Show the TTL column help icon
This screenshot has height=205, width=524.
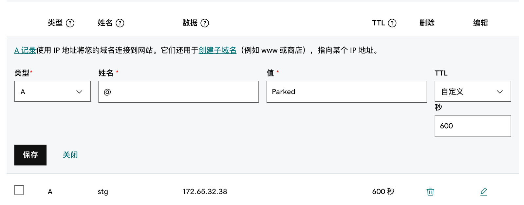tap(392, 23)
